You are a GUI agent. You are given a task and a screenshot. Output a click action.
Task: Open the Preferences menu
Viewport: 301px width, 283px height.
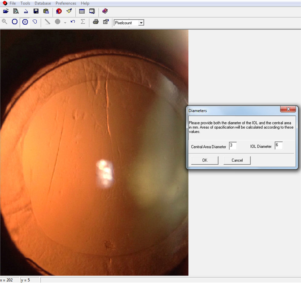[66, 3]
